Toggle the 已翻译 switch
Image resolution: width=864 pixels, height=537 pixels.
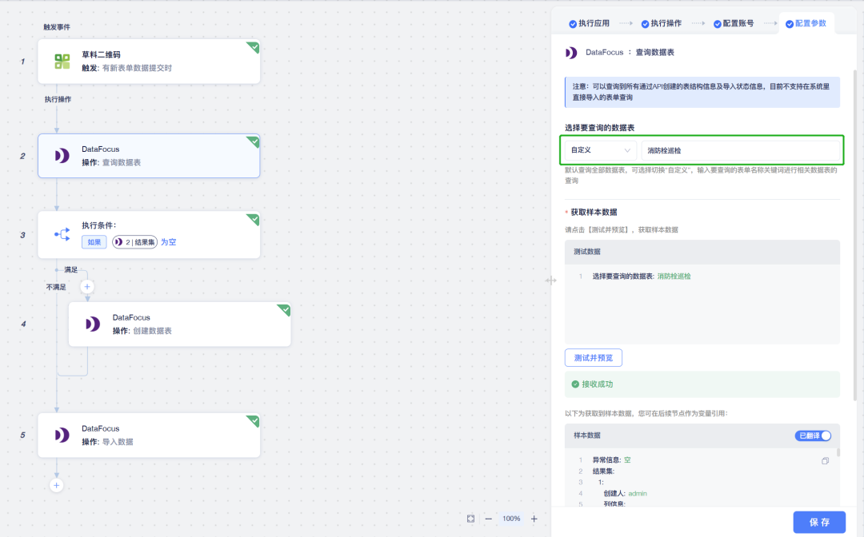click(814, 436)
